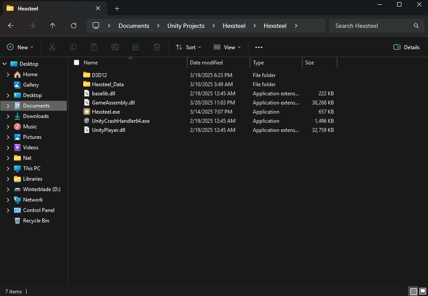The image size is (428, 296).
Task: Select the baselib.dll file icon
Action: point(87,93)
